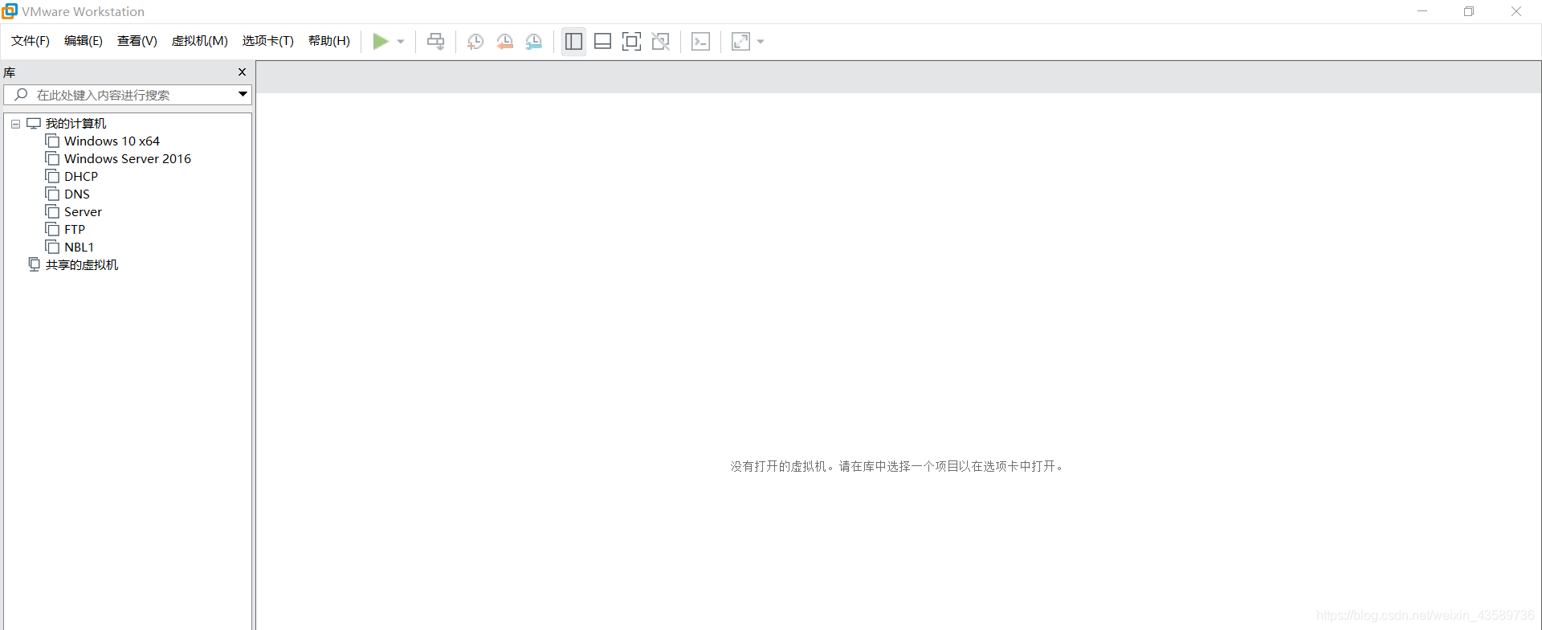
Task: Toggle the library sidebar view icon
Action: coord(573,42)
